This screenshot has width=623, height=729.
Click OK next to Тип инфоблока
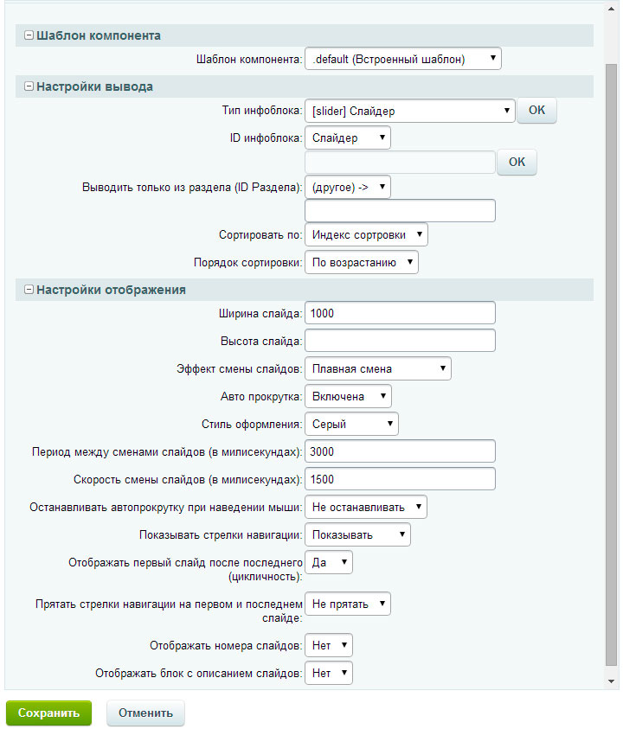(536, 111)
